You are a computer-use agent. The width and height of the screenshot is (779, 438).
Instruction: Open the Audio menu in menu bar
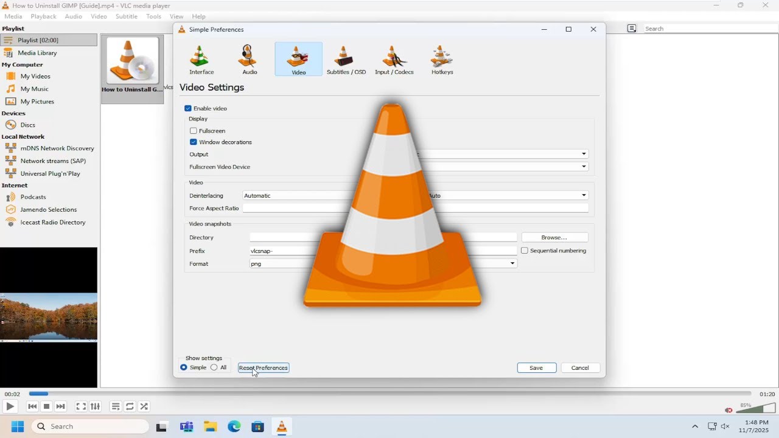coord(74,16)
